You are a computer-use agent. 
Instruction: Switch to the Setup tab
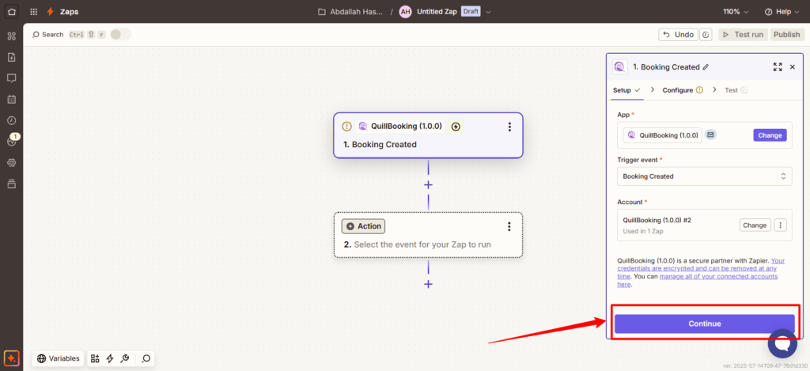[623, 90]
